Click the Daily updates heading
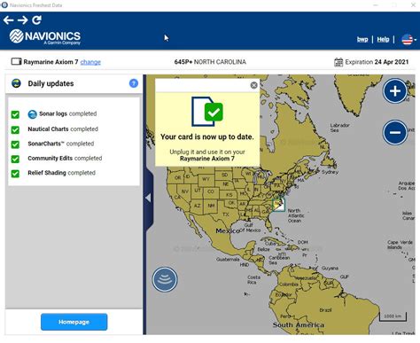The height and width of the screenshot is (343, 420). tap(51, 83)
